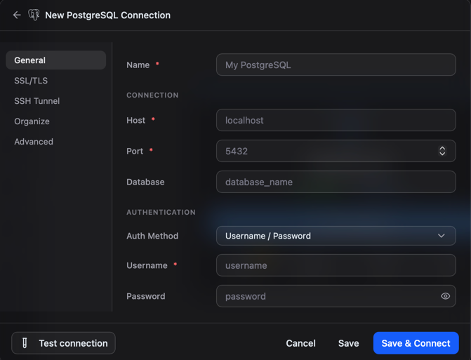This screenshot has height=360, width=471.
Task: Click the Database name field
Action: (336, 182)
